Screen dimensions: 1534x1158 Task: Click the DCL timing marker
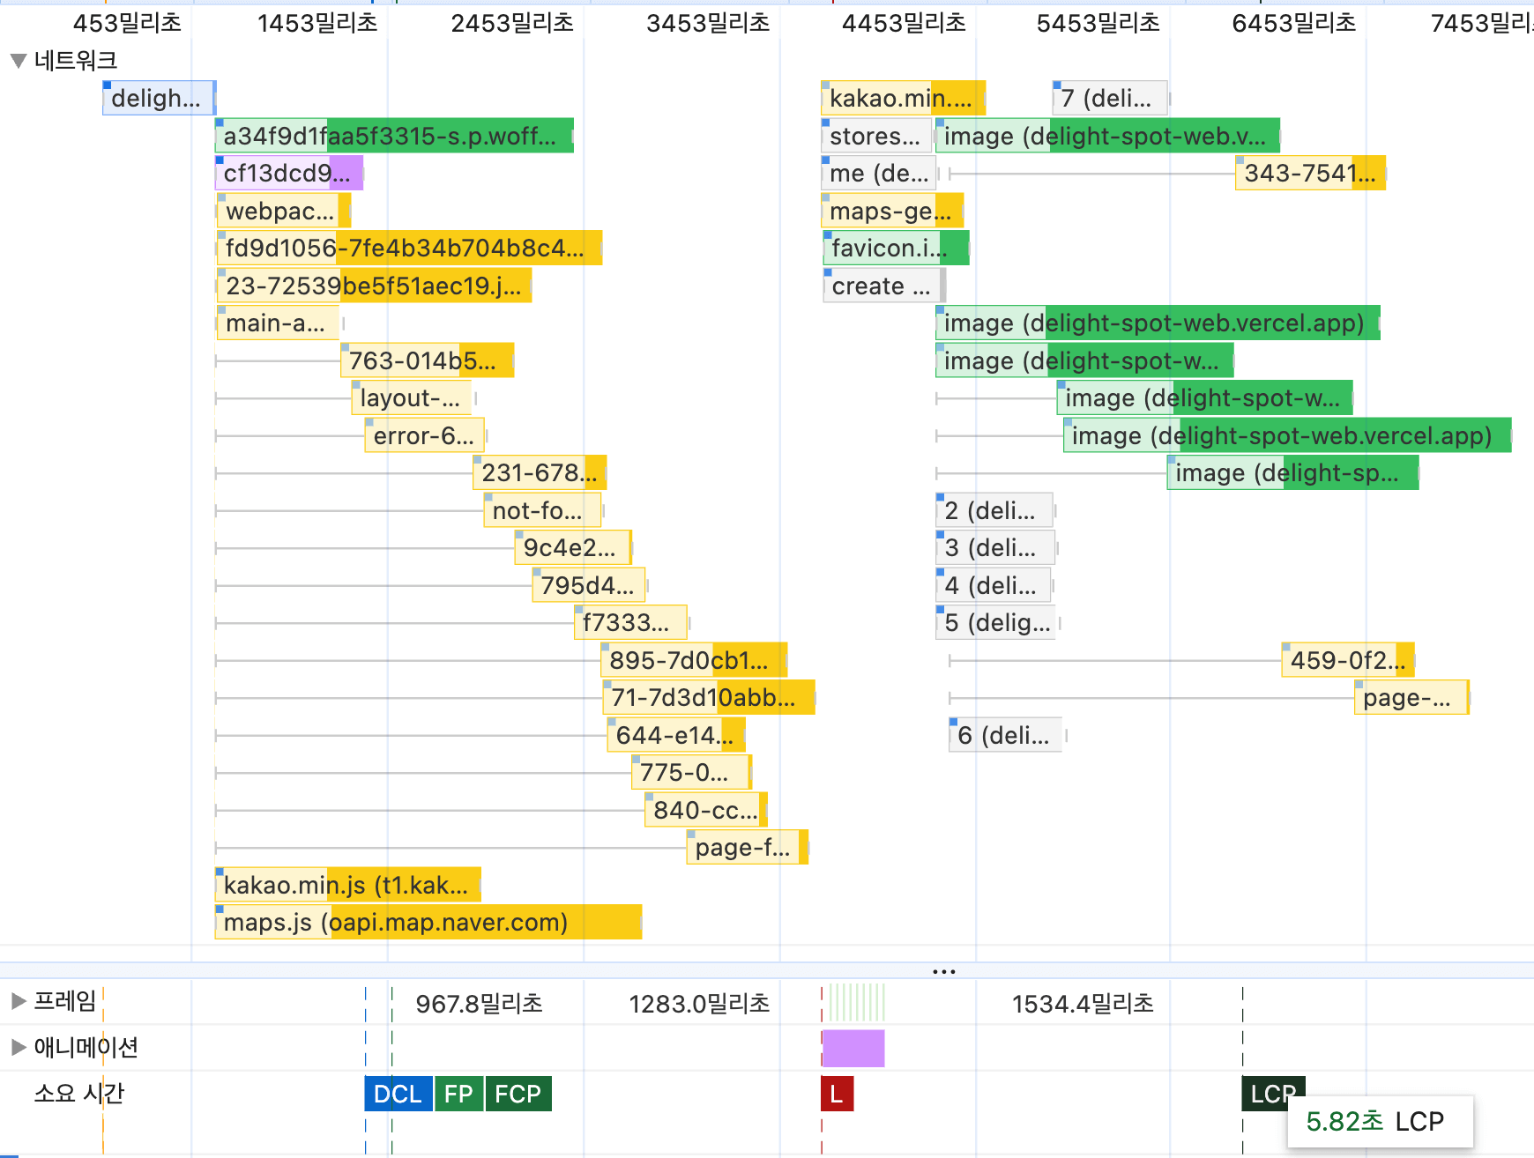(398, 1094)
